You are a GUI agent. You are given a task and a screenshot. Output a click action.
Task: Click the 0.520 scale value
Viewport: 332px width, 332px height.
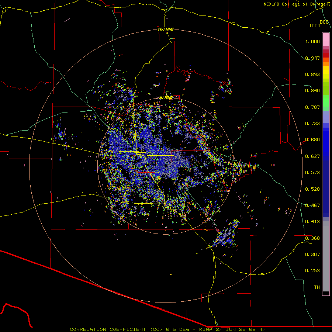312,189
